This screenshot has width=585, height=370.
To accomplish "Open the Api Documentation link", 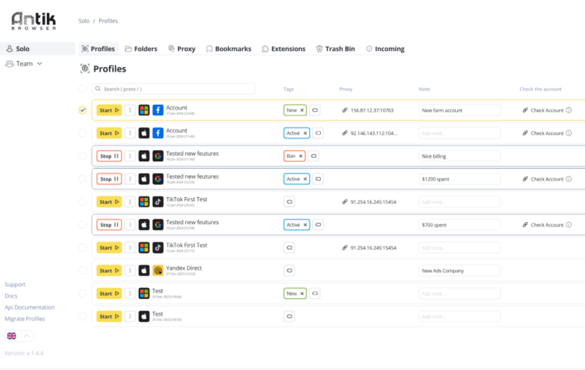I will 30,307.
